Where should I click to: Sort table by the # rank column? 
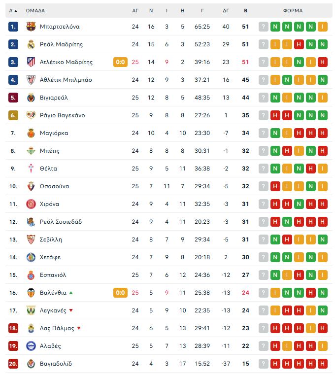(x=13, y=11)
